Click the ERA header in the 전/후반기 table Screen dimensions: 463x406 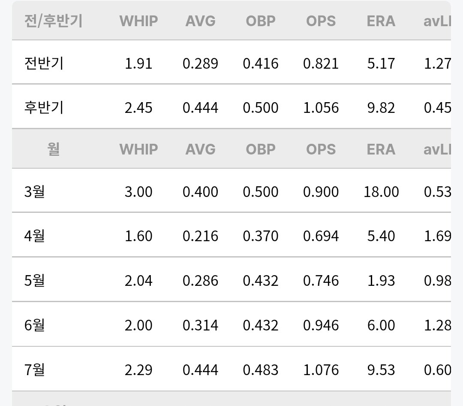point(381,21)
